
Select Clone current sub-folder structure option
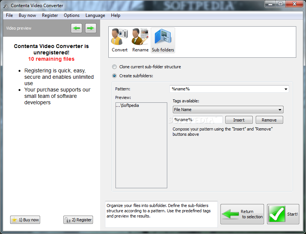147,67
